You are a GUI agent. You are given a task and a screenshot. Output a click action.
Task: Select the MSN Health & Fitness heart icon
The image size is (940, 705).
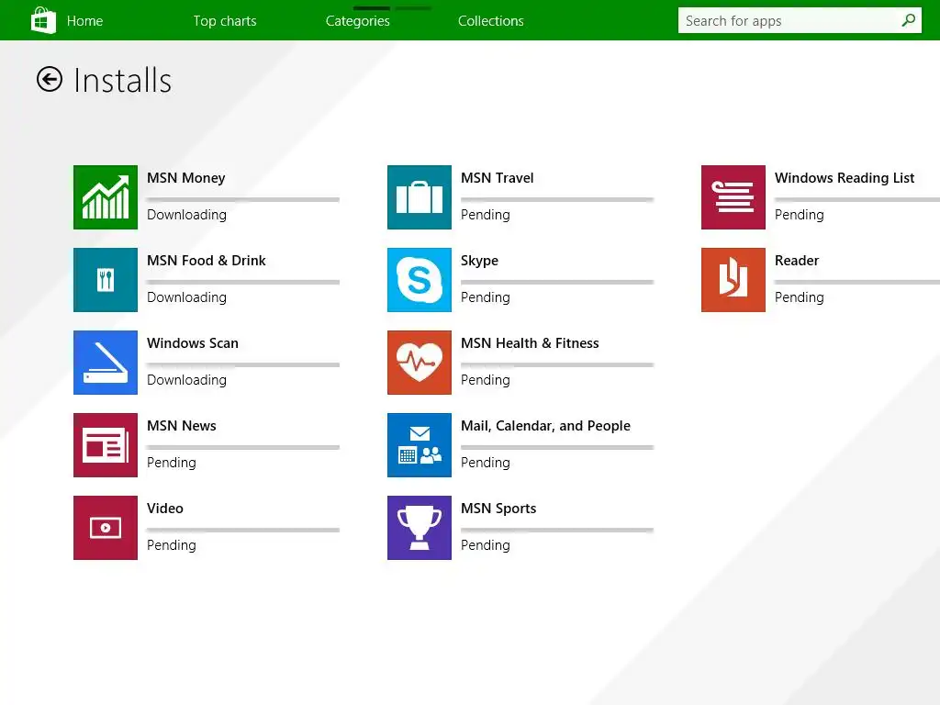[x=419, y=363]
